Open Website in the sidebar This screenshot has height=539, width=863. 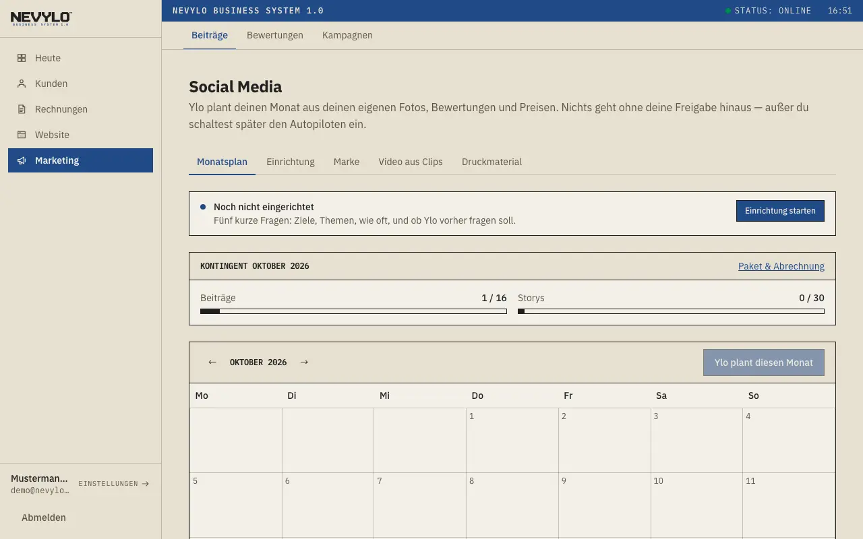(x=81, y=135)
